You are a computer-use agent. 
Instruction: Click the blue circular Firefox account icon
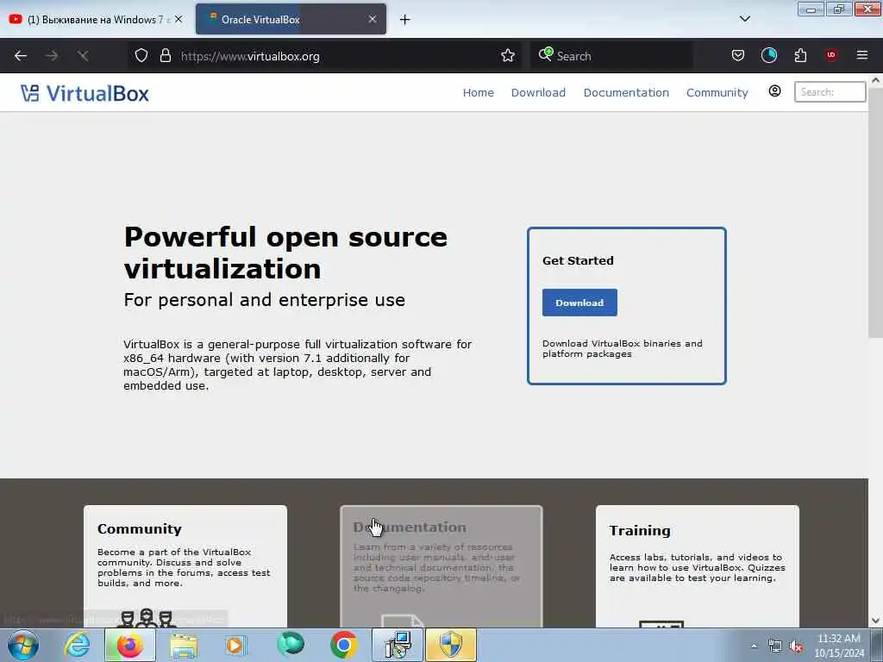tap(768, 55)
